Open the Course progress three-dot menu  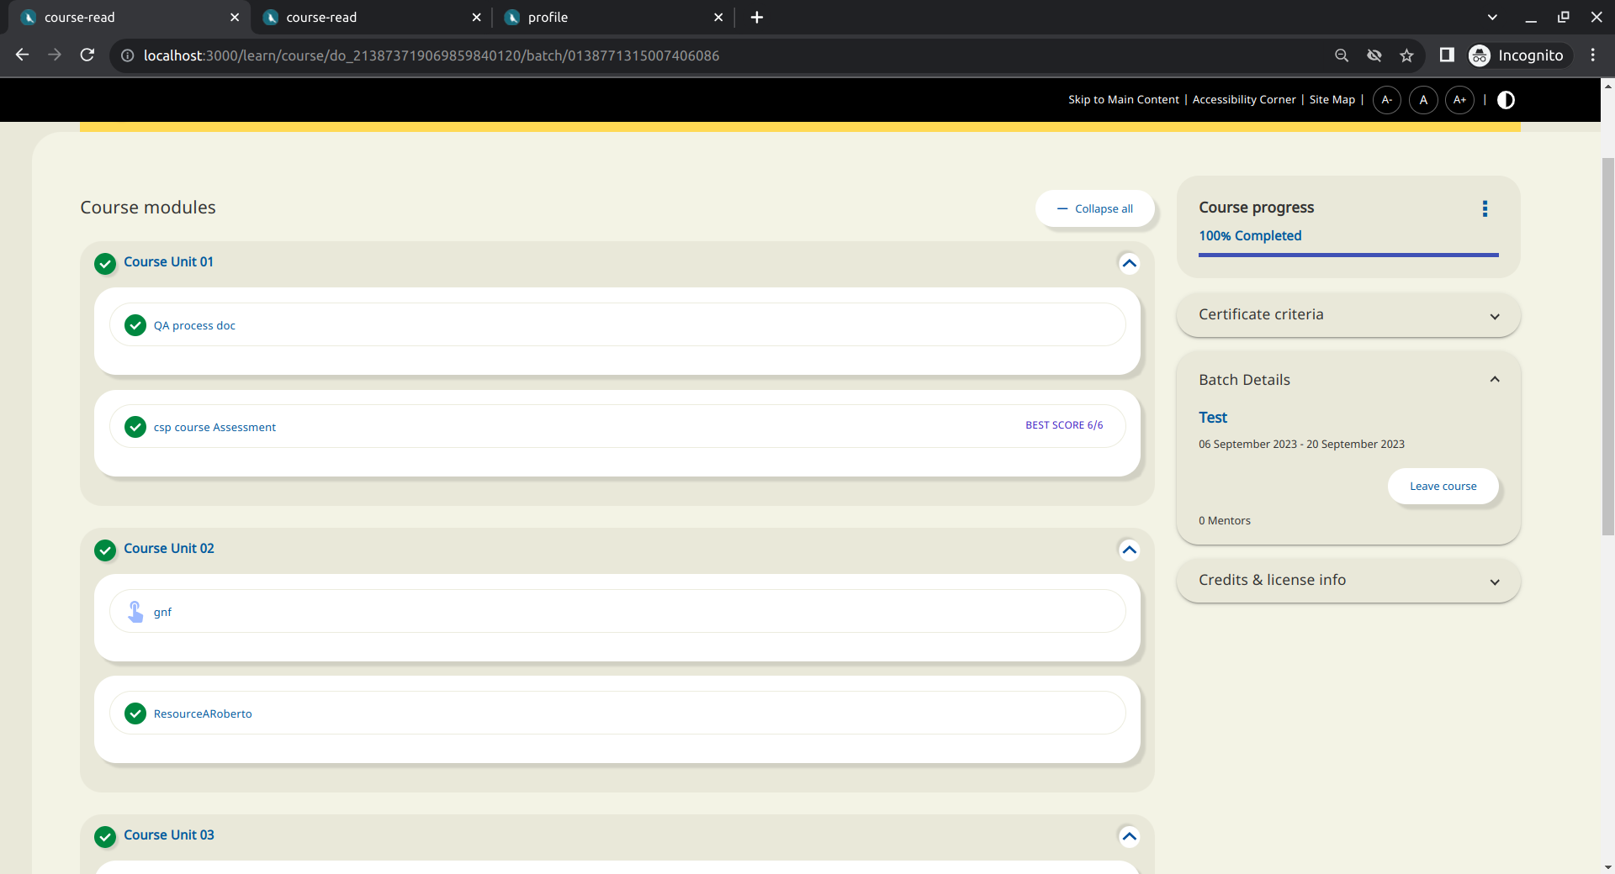tap(1485, 208)
